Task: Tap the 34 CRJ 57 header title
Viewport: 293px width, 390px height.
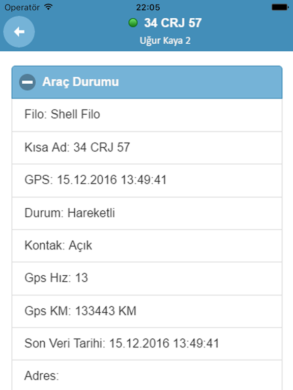Action: click(x=172, y=23)
